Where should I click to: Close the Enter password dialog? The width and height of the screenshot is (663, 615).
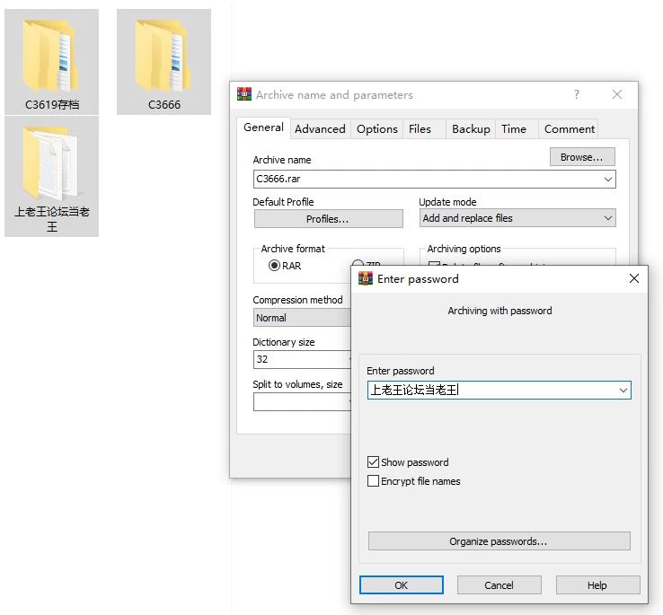point(634,278)
